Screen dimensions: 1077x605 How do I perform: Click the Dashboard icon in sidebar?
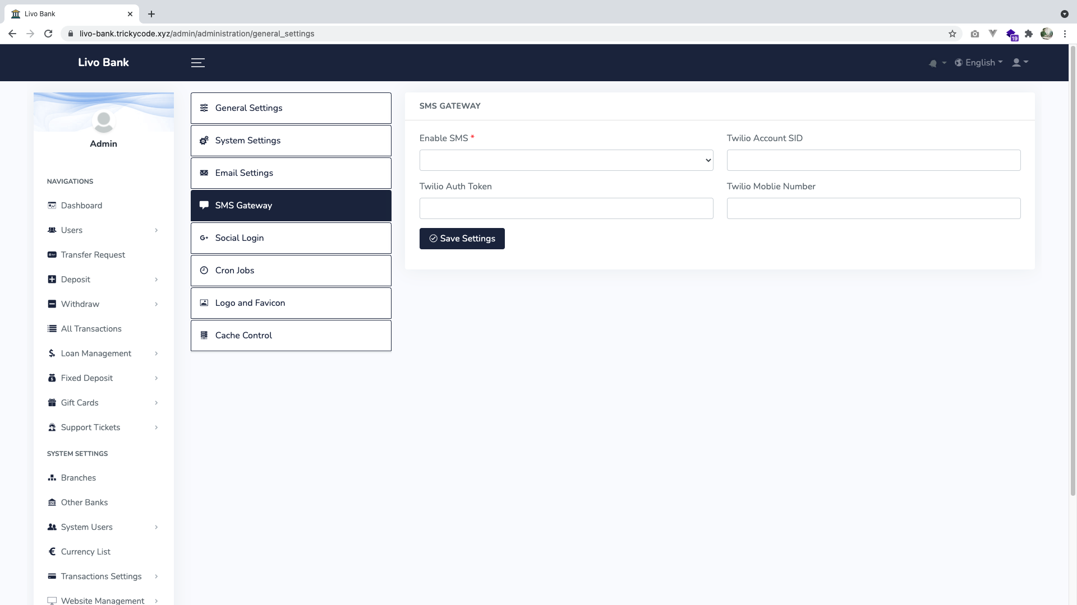[x=52, y=206]
